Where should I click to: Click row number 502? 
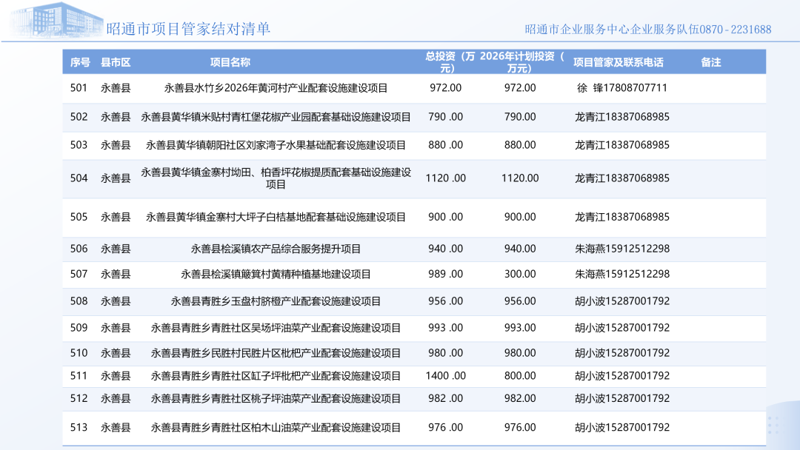click(79, 117)
